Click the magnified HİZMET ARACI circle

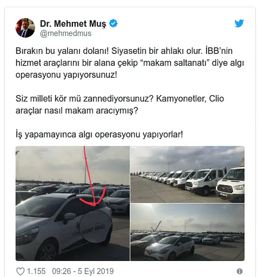[96, 227]
